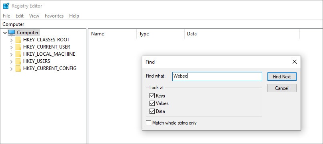Uncheck the Data checkbox
The image size is (323, 144).
[x=152, y=111]
